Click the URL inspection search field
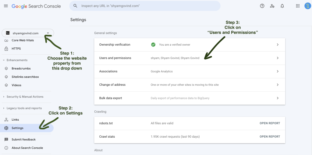This screenshot has height=155, width=312. tap(145, 6)
